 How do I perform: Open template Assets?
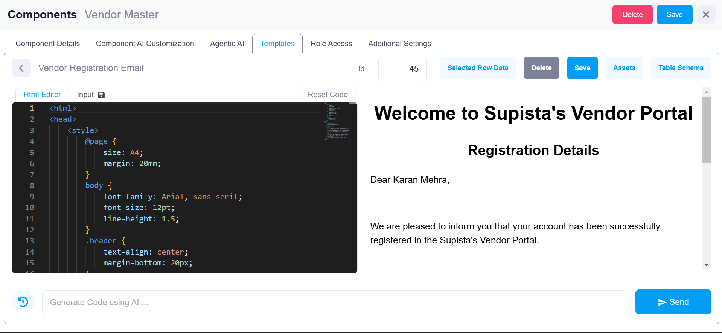point(624,68)
